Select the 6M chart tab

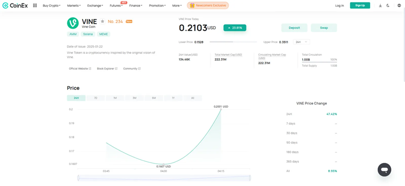[154, 98]
